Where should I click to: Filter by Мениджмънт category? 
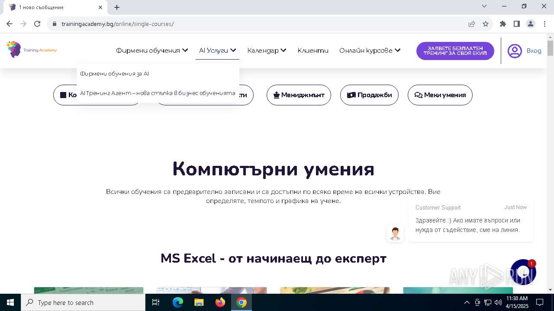(299, 95)
